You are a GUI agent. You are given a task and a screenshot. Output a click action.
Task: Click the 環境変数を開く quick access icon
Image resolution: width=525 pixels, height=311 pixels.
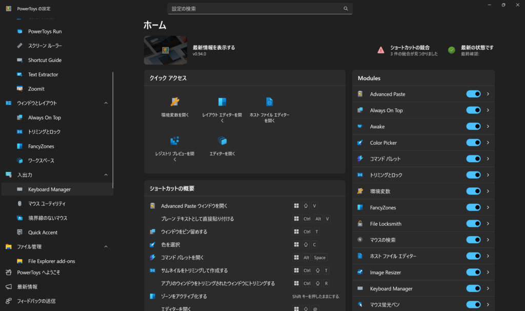click(x=175, y=102)
